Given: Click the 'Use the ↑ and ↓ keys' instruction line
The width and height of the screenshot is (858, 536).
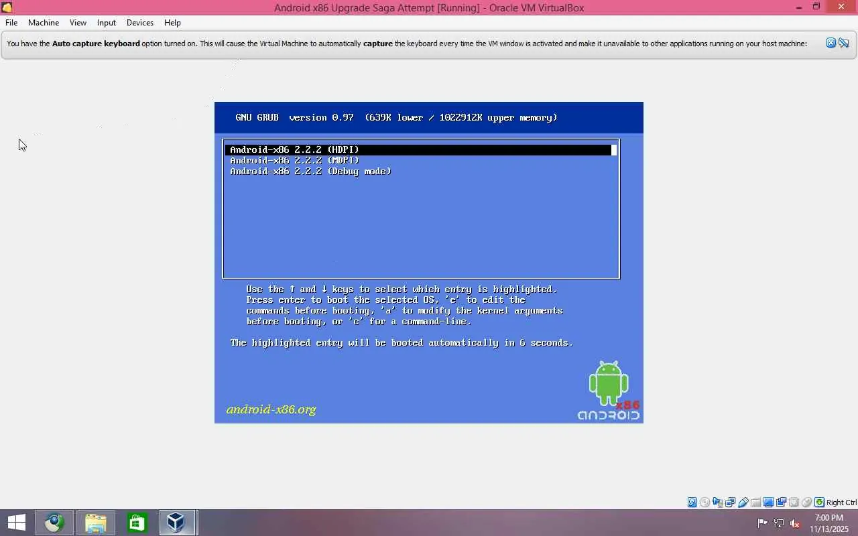Looking at the screenshot, I should pyautogui.click(x=402, y=289).
